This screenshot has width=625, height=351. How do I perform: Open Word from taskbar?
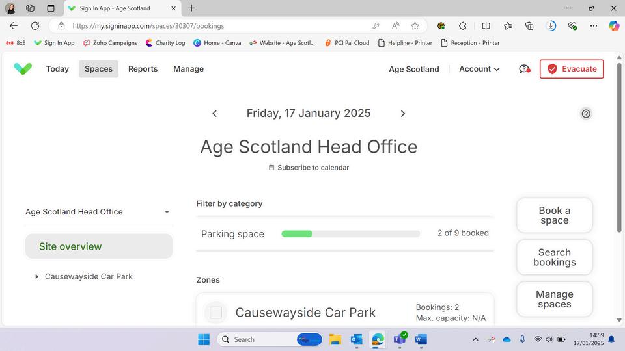pyautogui.click(x=421, y=339)
